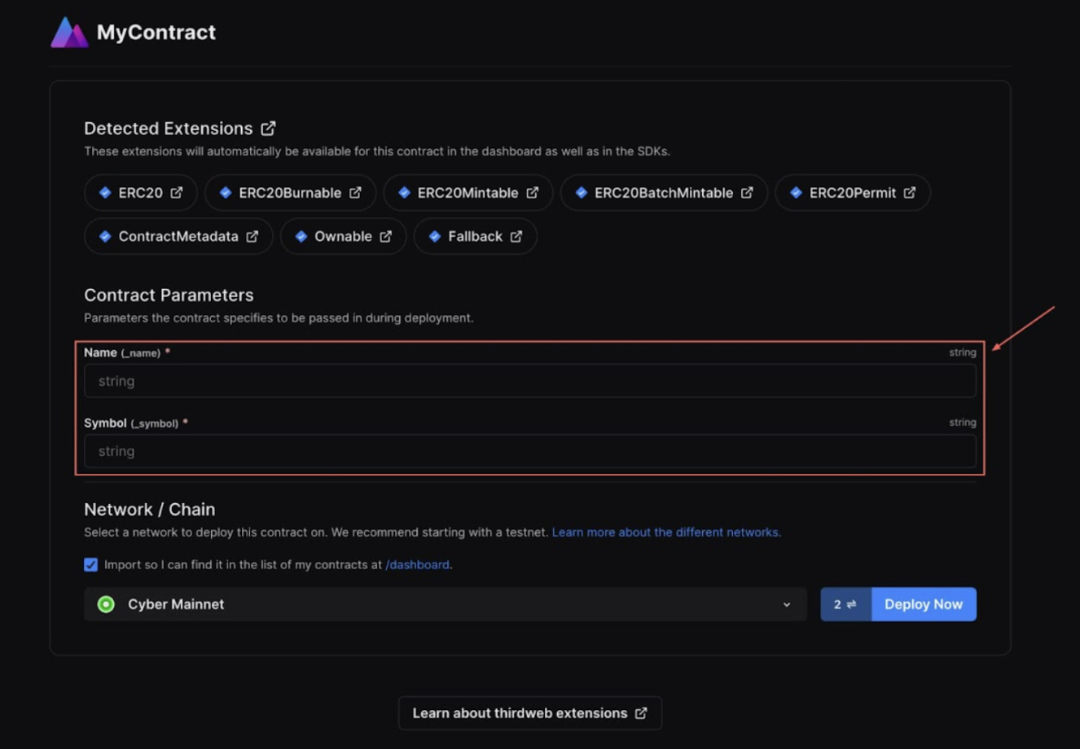Viewport: 1080px width, 749px height.
Task: Focus the Symbol (_symbol) input field
Action: click(530, 451)
